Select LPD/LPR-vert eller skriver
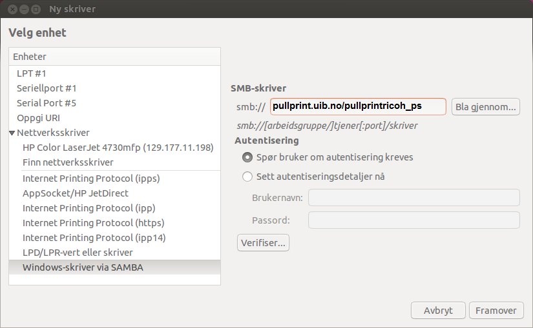The height and width of the screenshot is (328, 533). [78, 252]
